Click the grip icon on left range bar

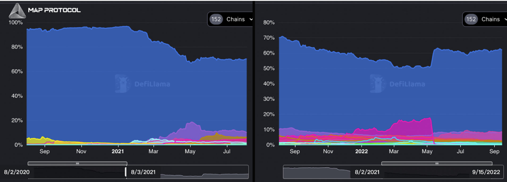pos(77,163)
